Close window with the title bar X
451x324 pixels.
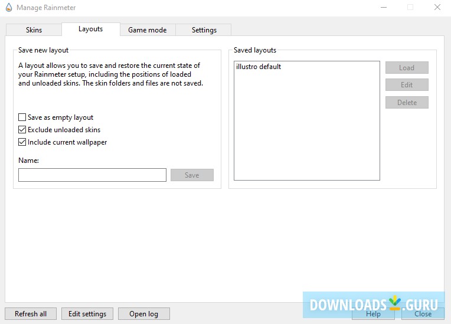[437, 8]
